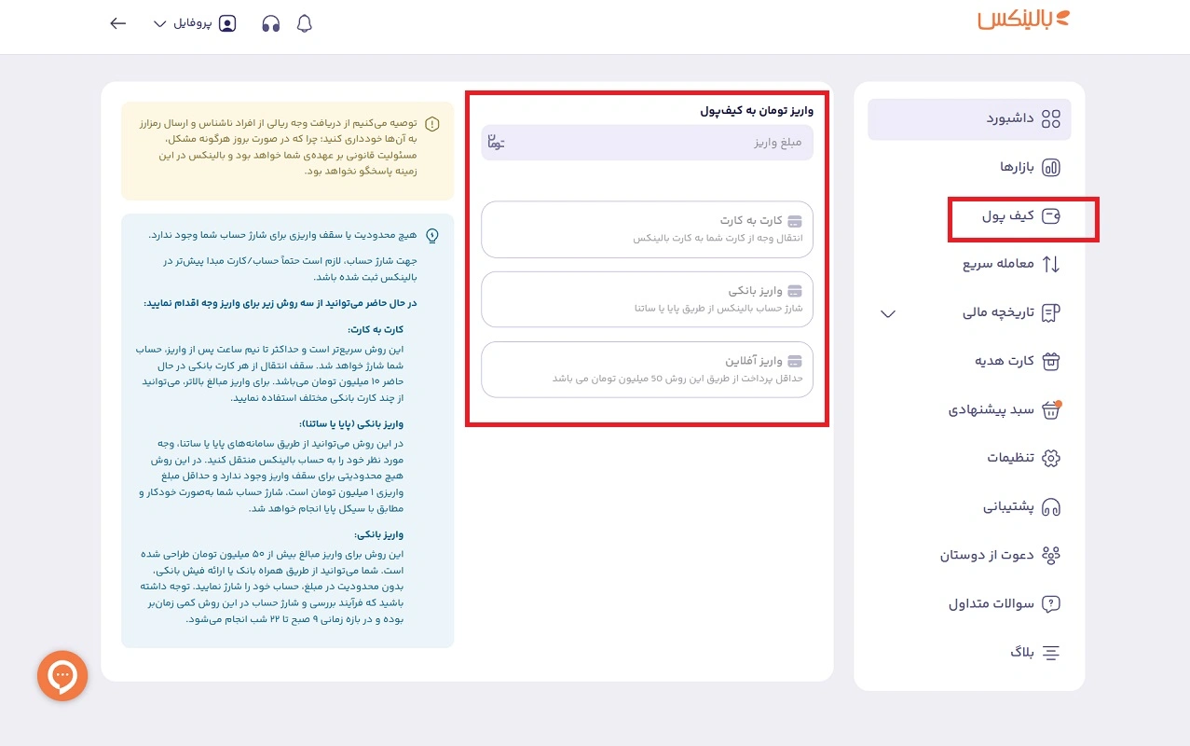
Task: Click the Suggested Basket icon (سبد پیشنهادی)
Action: point(1051,410)
